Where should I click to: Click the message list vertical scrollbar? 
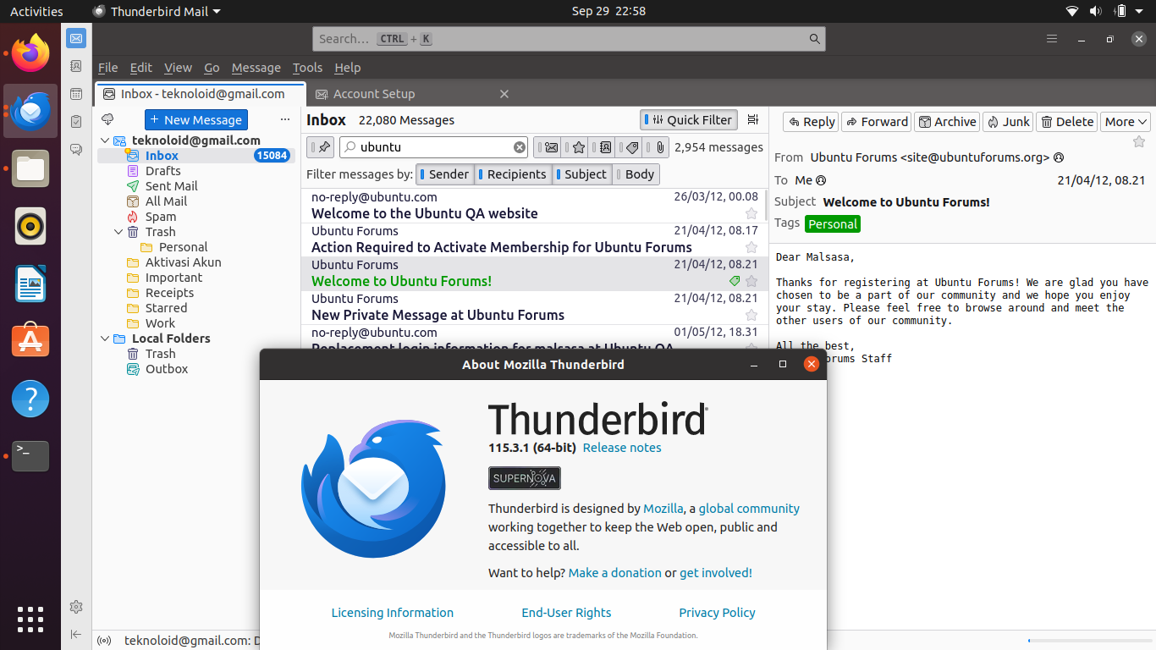click(767, 206)
